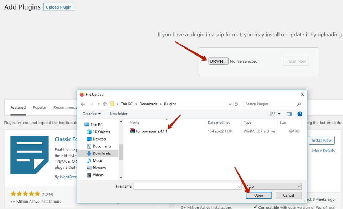343x209 pixels.
Task: Click the search magnifier icon in dialog
Action: pyautogui.click(x=299, y=104)
